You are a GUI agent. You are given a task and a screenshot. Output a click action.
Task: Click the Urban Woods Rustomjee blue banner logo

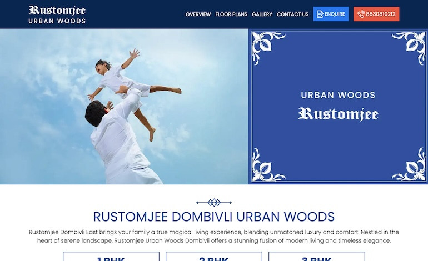338,107
